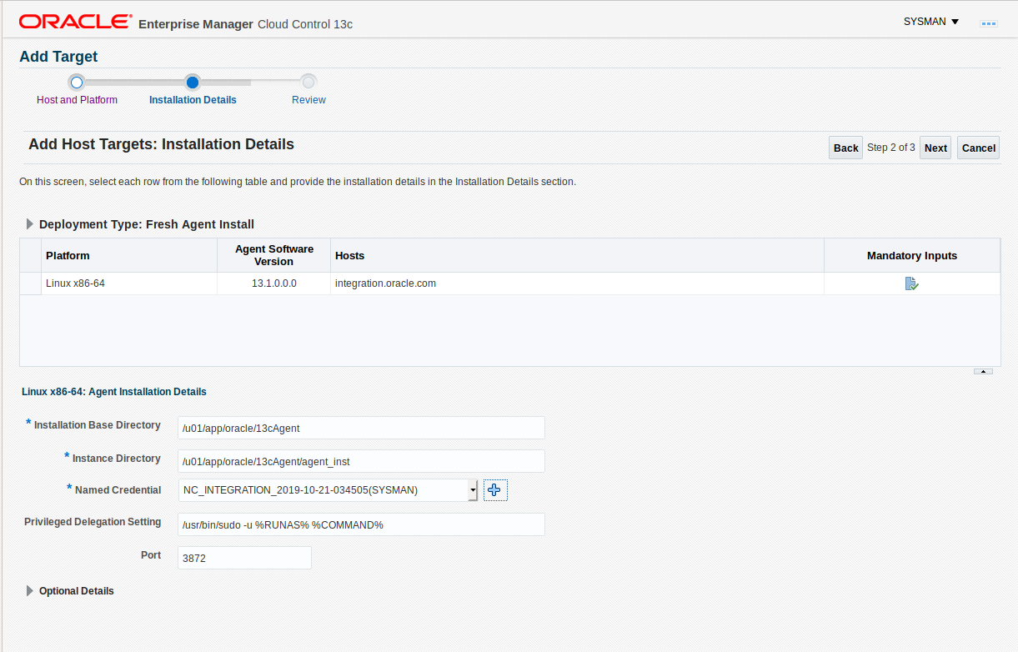This screenshot has height=652, width=1018.
Task: Click the Review step circle
Action: coord(308,82)
